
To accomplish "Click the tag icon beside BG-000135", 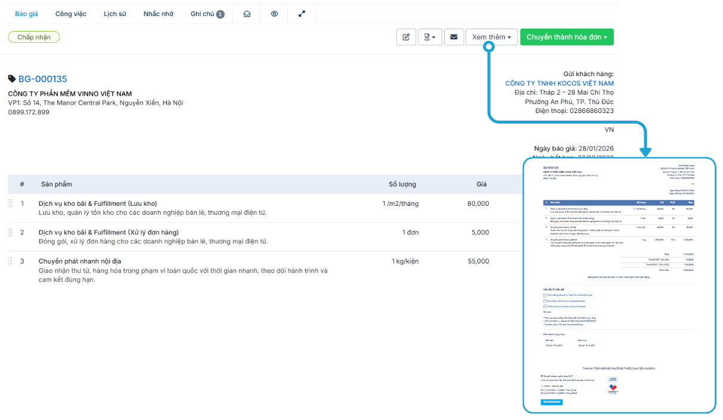I will tap(12, 79).
